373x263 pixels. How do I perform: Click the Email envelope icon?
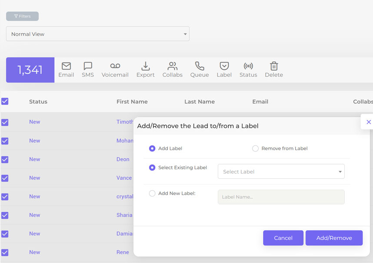66,66
